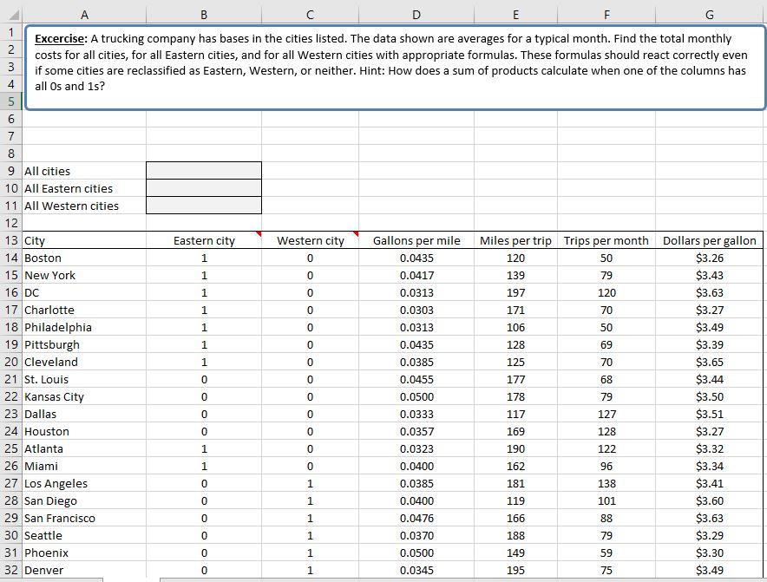This screenshot has width=767, height=582.
Task: Select column B header
Action: coord(204,14)
